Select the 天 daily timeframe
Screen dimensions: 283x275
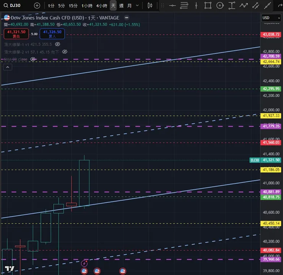click(x=113, y=6)
